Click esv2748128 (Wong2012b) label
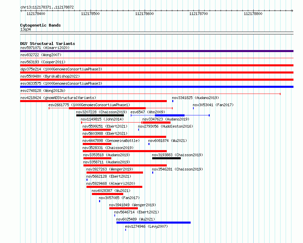 [x=43, y=91]
